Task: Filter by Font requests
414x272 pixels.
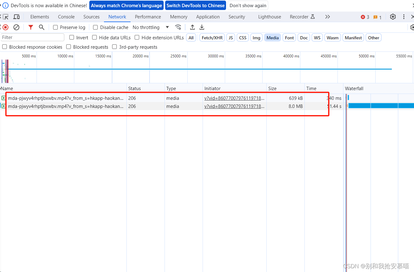Action: 289,38
